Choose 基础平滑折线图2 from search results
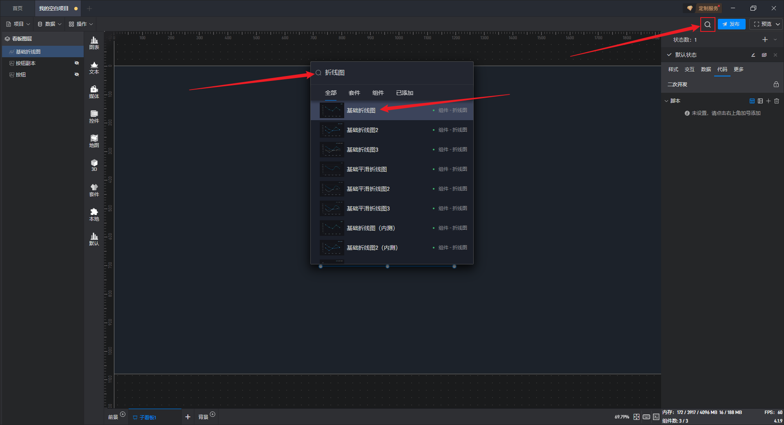 click(392, 189)
